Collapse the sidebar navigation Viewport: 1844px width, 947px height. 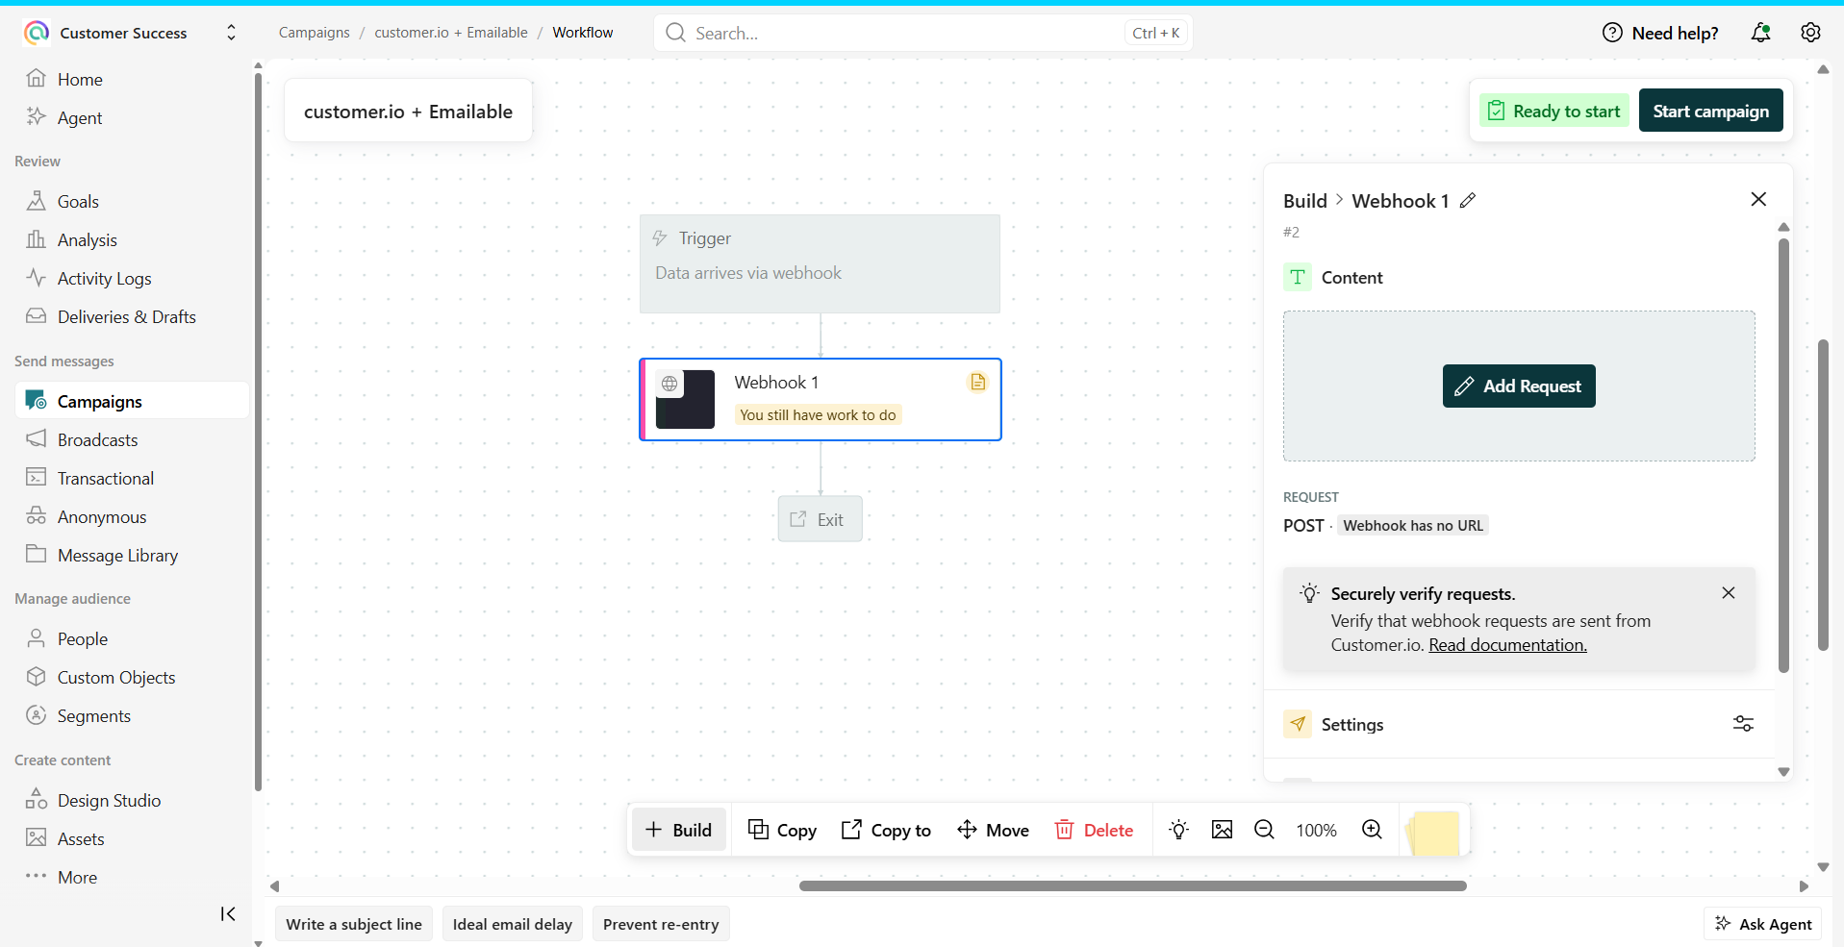tap(228, 913)
